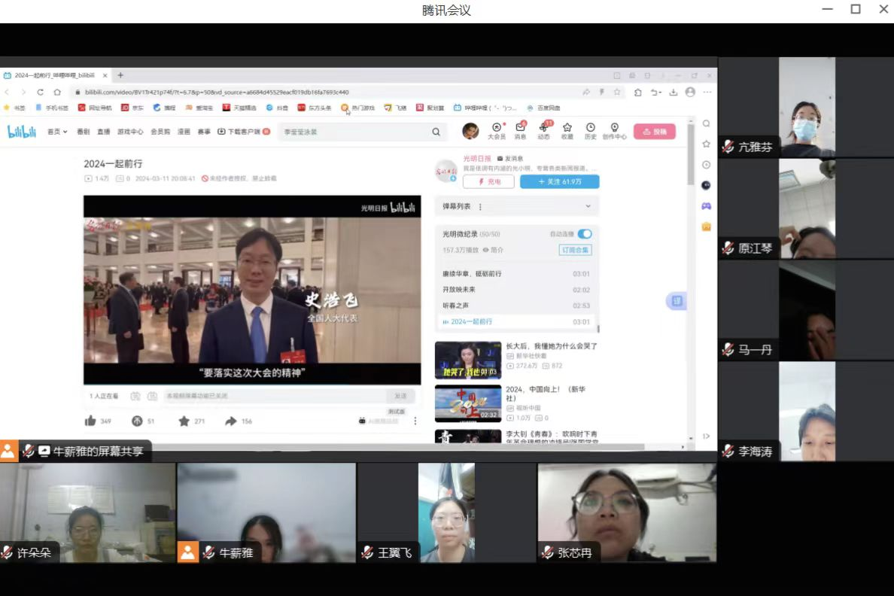Open the 首页 dropdown in Bilibili navigation
Screen dimensions: 894x596
click(57, 132)
